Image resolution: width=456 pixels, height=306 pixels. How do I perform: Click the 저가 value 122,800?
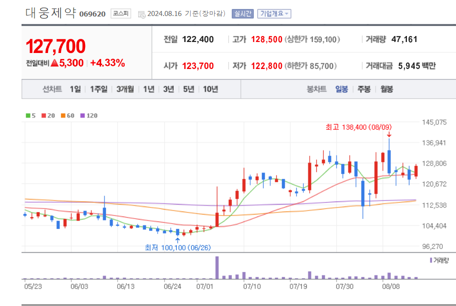tap(267, 66)
